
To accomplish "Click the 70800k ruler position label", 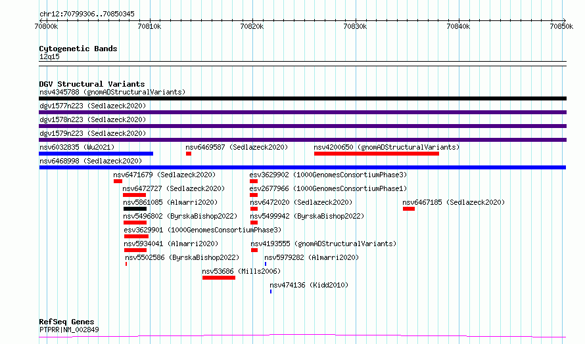I will point(46,26).
